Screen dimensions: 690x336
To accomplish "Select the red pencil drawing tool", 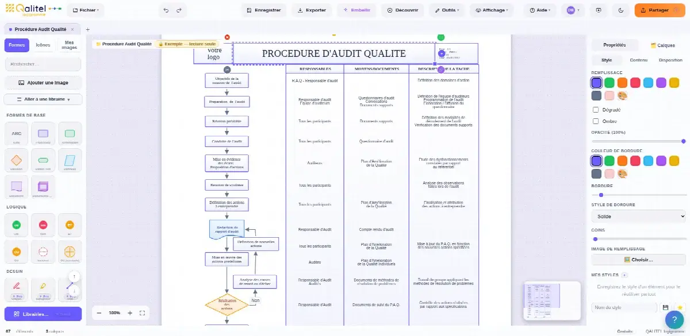I will pyautogui.click(x=17, y=289).
